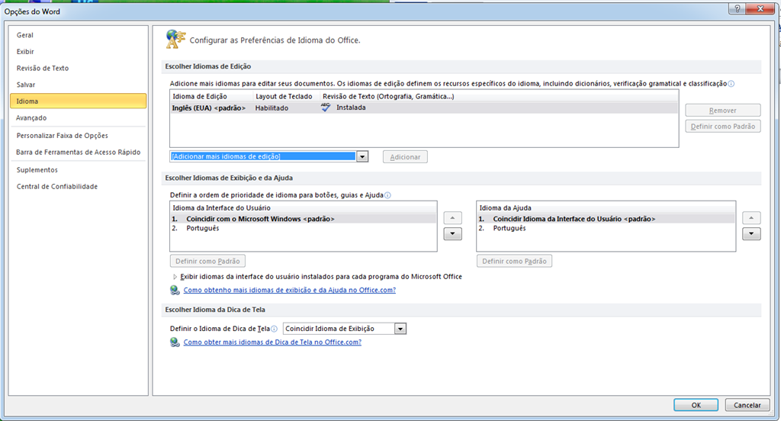Viewport: 781px width, 421px height.
Task: Click Revisão de Texto column header
Action: click(388, 96)
